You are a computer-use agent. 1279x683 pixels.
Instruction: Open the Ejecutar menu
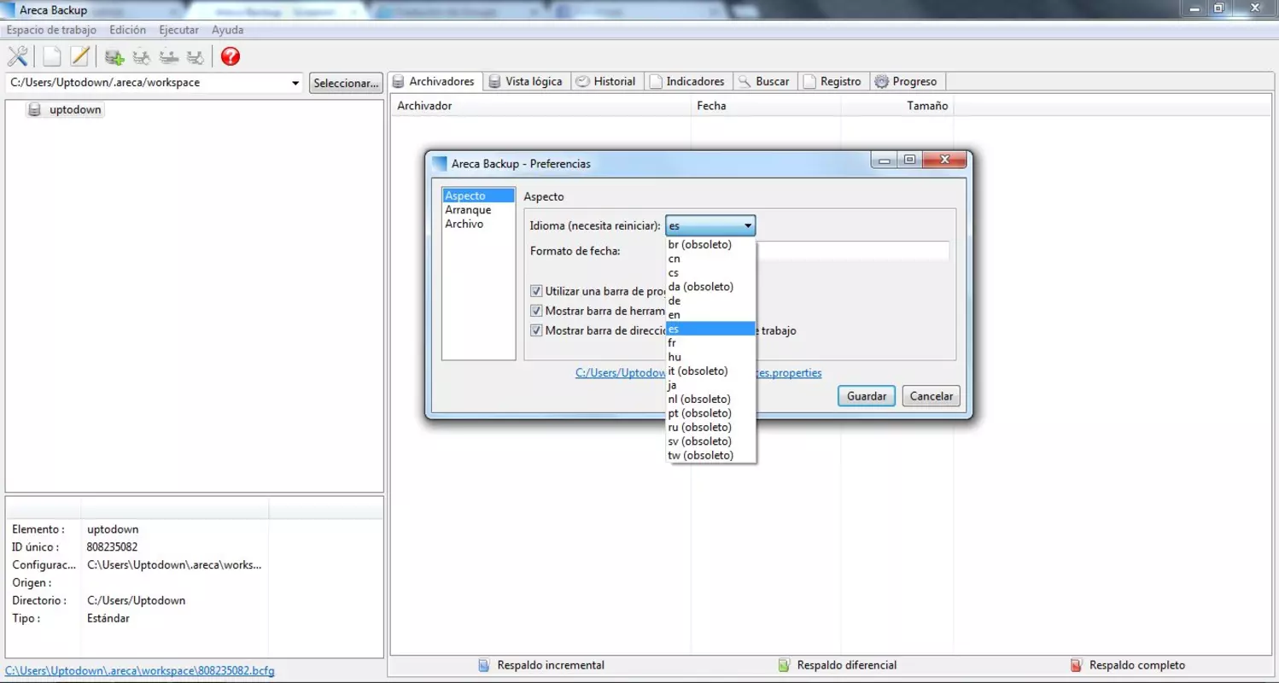(x=179, y=30)
